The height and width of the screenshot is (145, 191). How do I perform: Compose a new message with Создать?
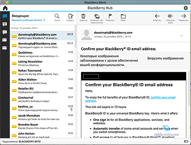click(70, 18)
